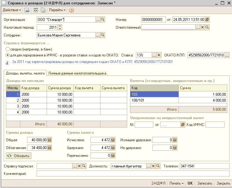Click the 2-НДФЛ button in bottom bar
Screen dimensions: 232x188
[159, 183]
